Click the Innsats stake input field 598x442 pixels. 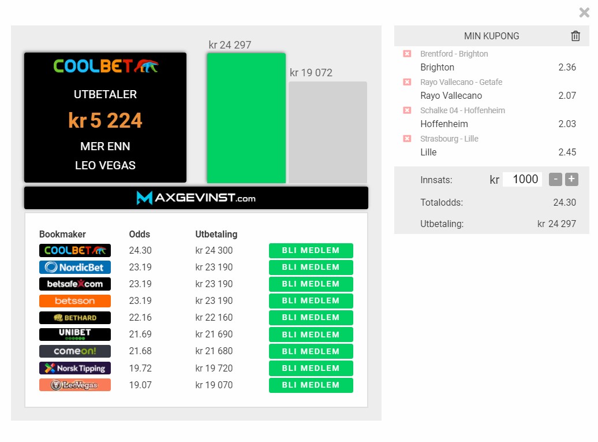522,179
